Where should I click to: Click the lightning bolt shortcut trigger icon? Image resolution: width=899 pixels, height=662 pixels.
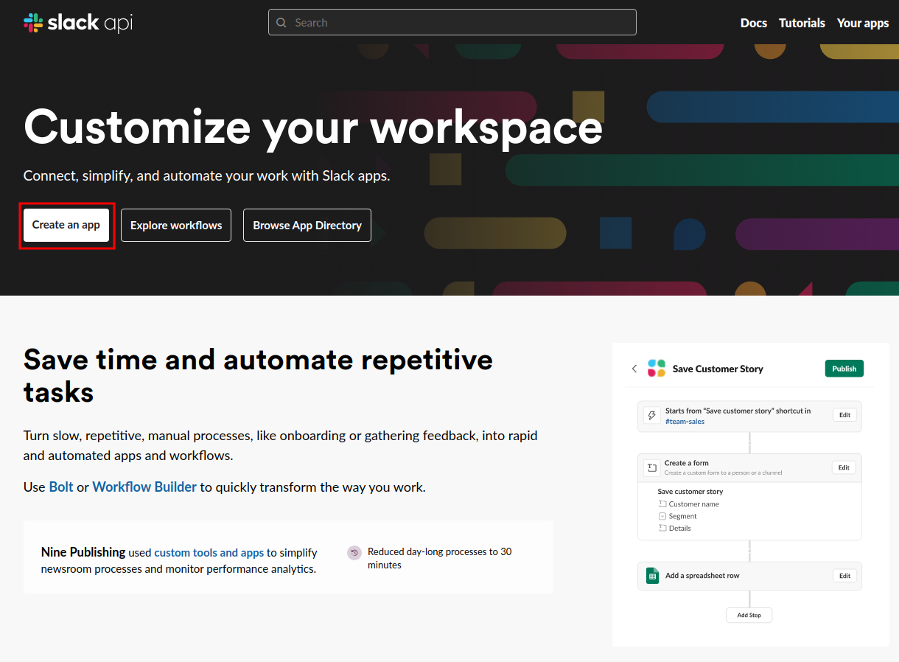tap(651, 416)
